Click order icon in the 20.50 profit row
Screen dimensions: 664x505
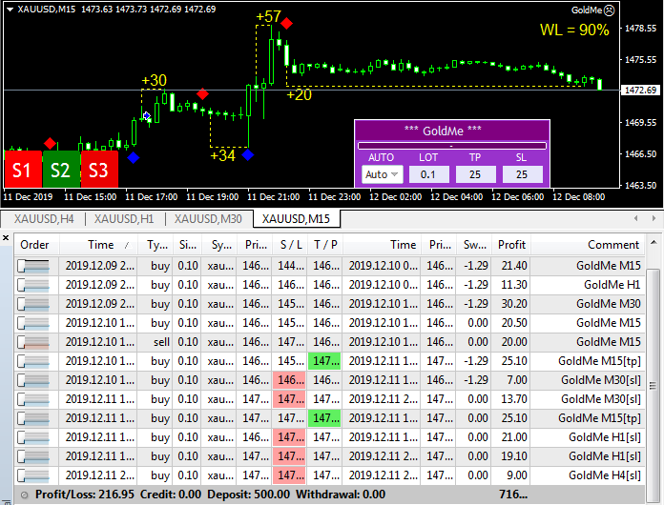[33, 323]
